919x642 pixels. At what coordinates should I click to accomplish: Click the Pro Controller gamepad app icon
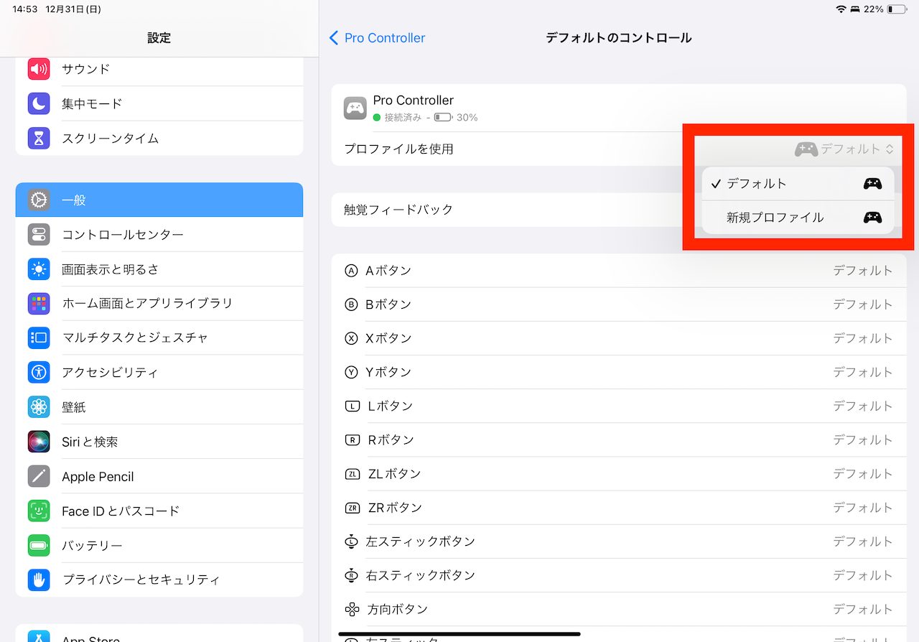pyautogui.click(x=355, y=108)
